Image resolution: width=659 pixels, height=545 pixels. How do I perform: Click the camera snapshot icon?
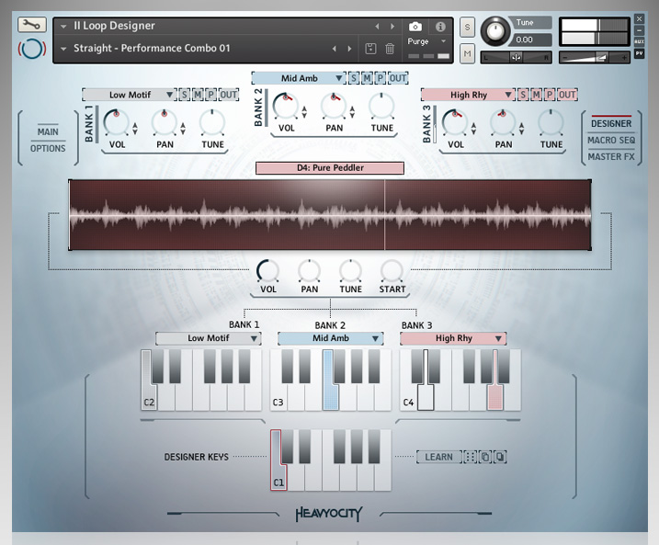[415, 27]
